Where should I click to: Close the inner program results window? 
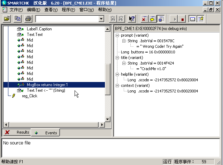click(217, 10)
